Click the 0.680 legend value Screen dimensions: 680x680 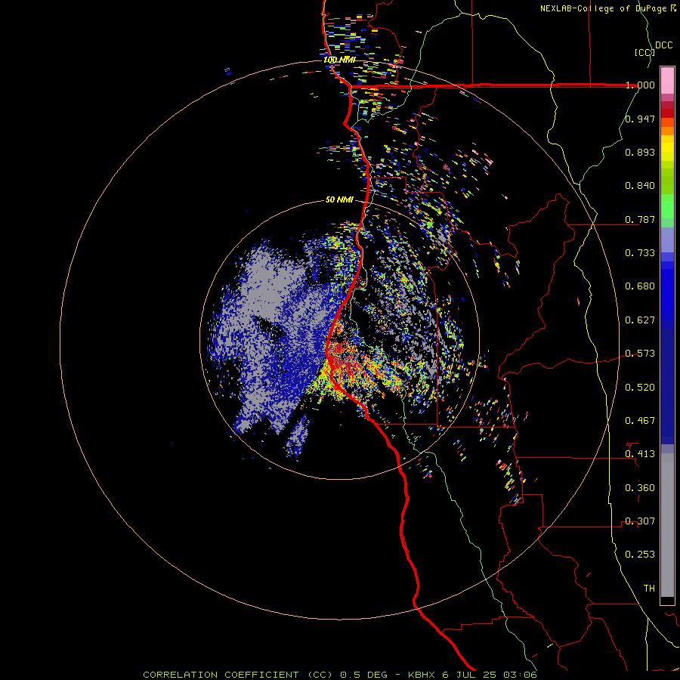(x=640, y=286)
